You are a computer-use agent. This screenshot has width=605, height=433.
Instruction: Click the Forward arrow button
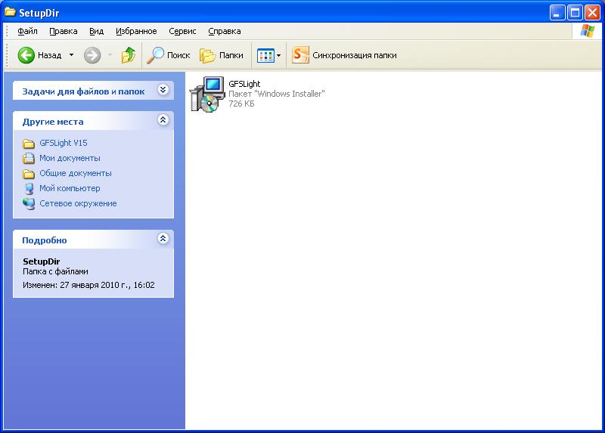click(92, 55)
